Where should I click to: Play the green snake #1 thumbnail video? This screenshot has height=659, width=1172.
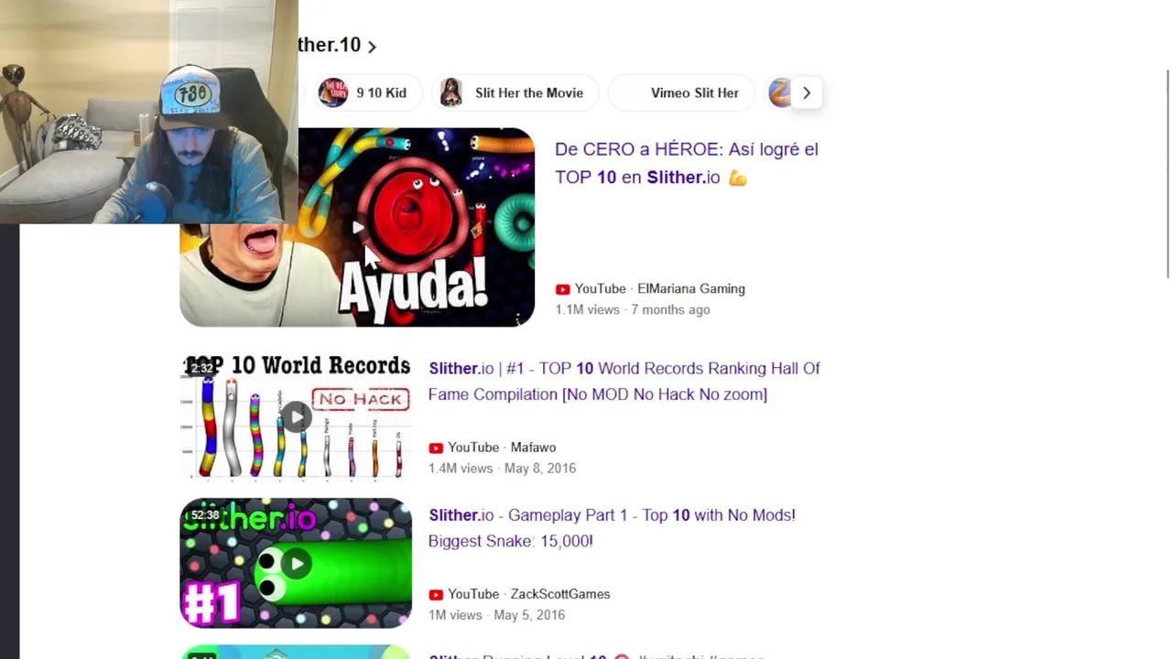[x=296, y=563]
